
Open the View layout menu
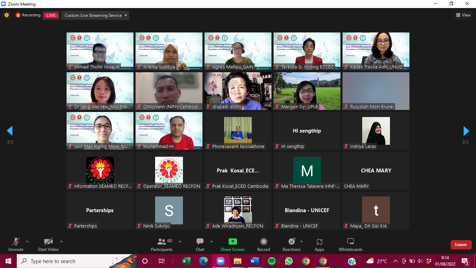(x=463, y=15)
